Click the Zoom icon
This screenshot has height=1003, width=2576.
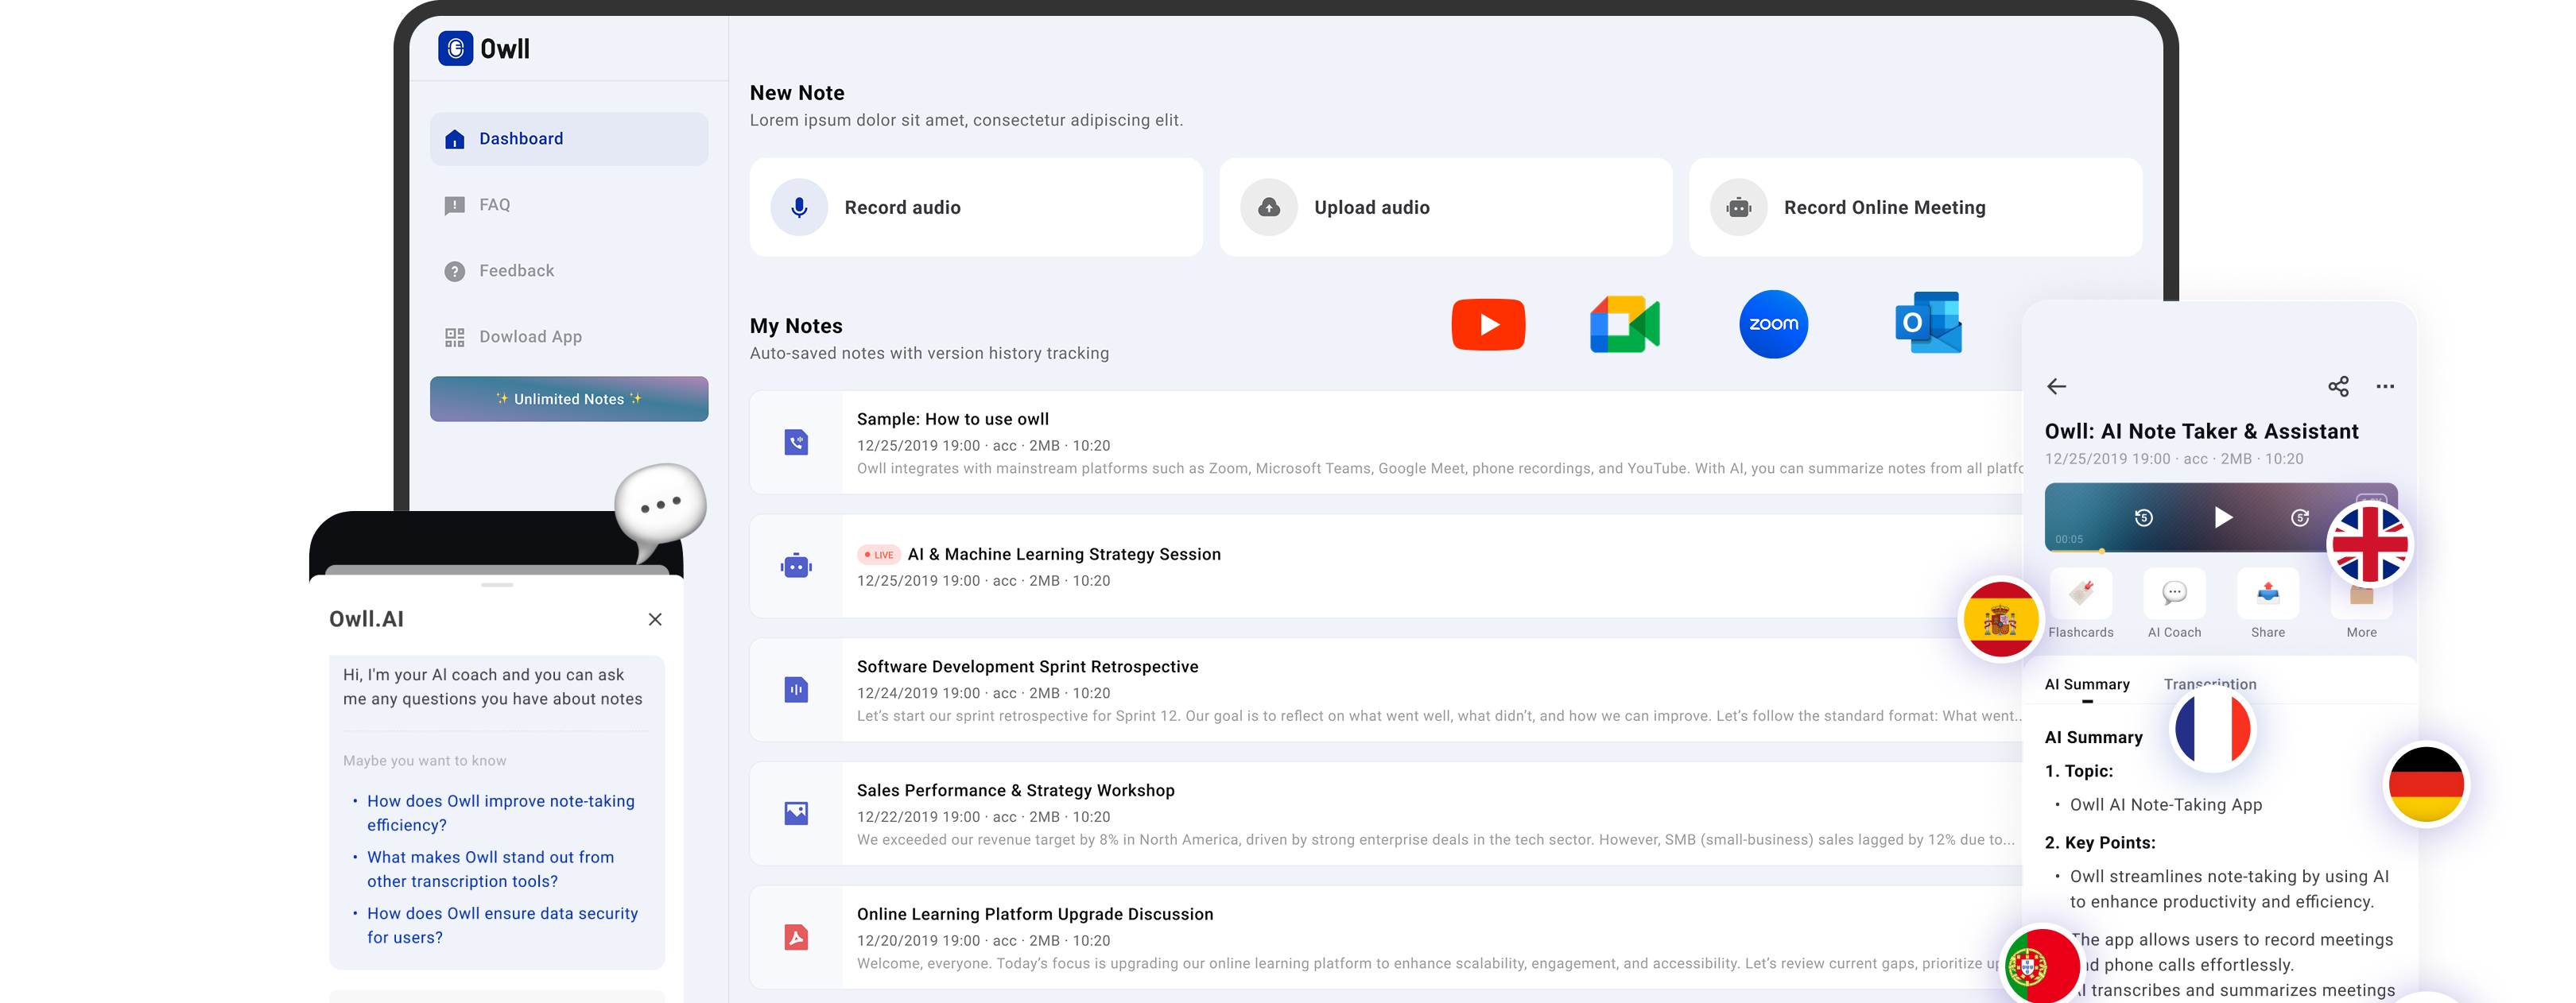coord(1774,324)
